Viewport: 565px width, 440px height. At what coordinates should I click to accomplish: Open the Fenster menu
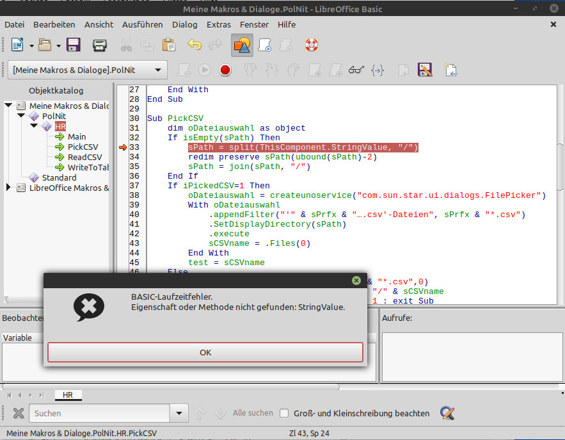pyautogui.click(x=254, y=24)
